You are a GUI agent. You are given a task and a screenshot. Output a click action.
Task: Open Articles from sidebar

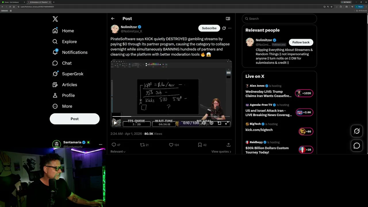(65, 85)
